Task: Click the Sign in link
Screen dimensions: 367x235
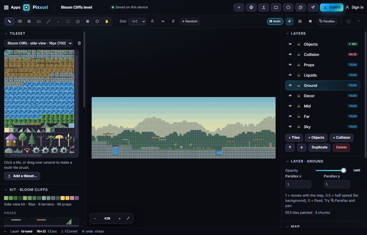Action: click(355, 7)
